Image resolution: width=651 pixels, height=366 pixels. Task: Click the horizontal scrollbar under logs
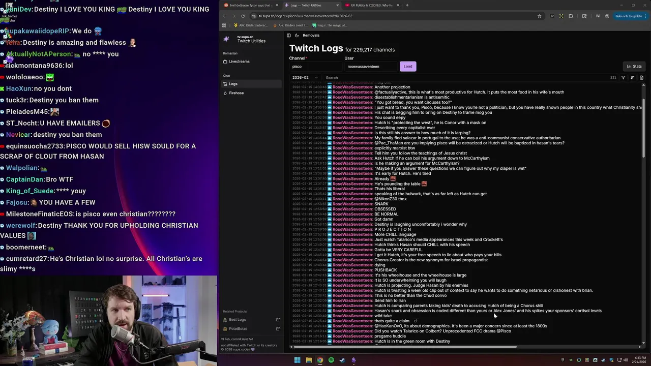(x=404, y=347)
